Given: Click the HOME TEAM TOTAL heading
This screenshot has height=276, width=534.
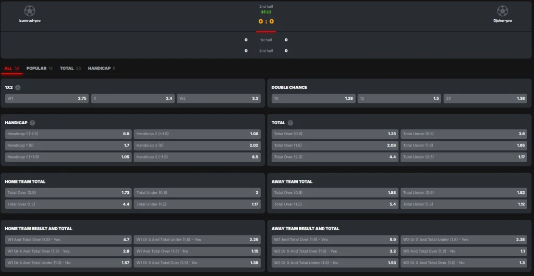Looking at the screenshot, I should (x=25, y=181).
